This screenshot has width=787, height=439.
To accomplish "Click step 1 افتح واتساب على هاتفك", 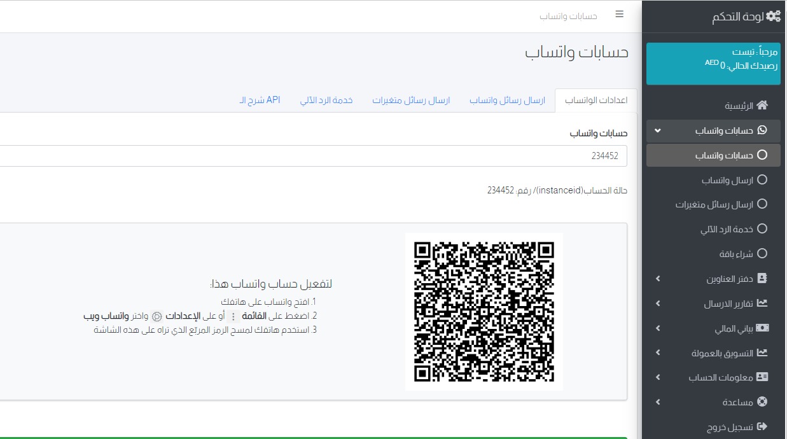I will coord(268,302).
